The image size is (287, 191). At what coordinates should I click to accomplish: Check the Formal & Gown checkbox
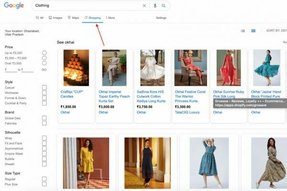(44, 98)
